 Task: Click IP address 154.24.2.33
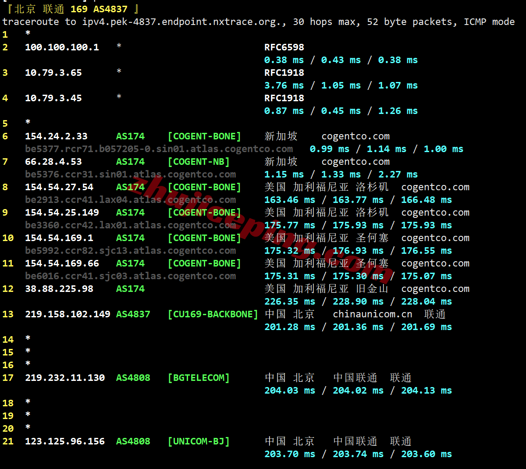click(56, 136)
